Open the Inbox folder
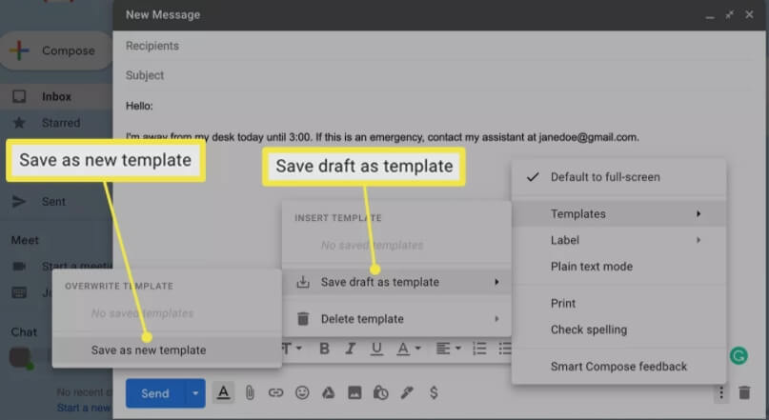Viewport: 769px width, 420px height. (56, 96)
